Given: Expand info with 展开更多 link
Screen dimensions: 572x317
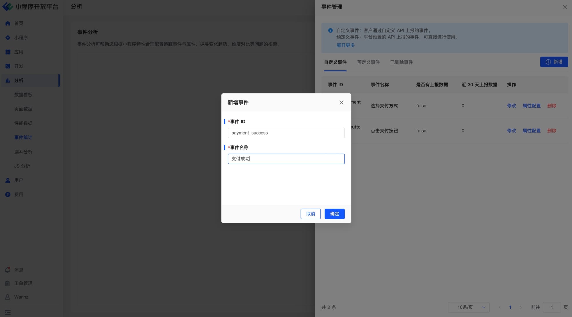Looking at the screenshot, I should click(345, 45).
